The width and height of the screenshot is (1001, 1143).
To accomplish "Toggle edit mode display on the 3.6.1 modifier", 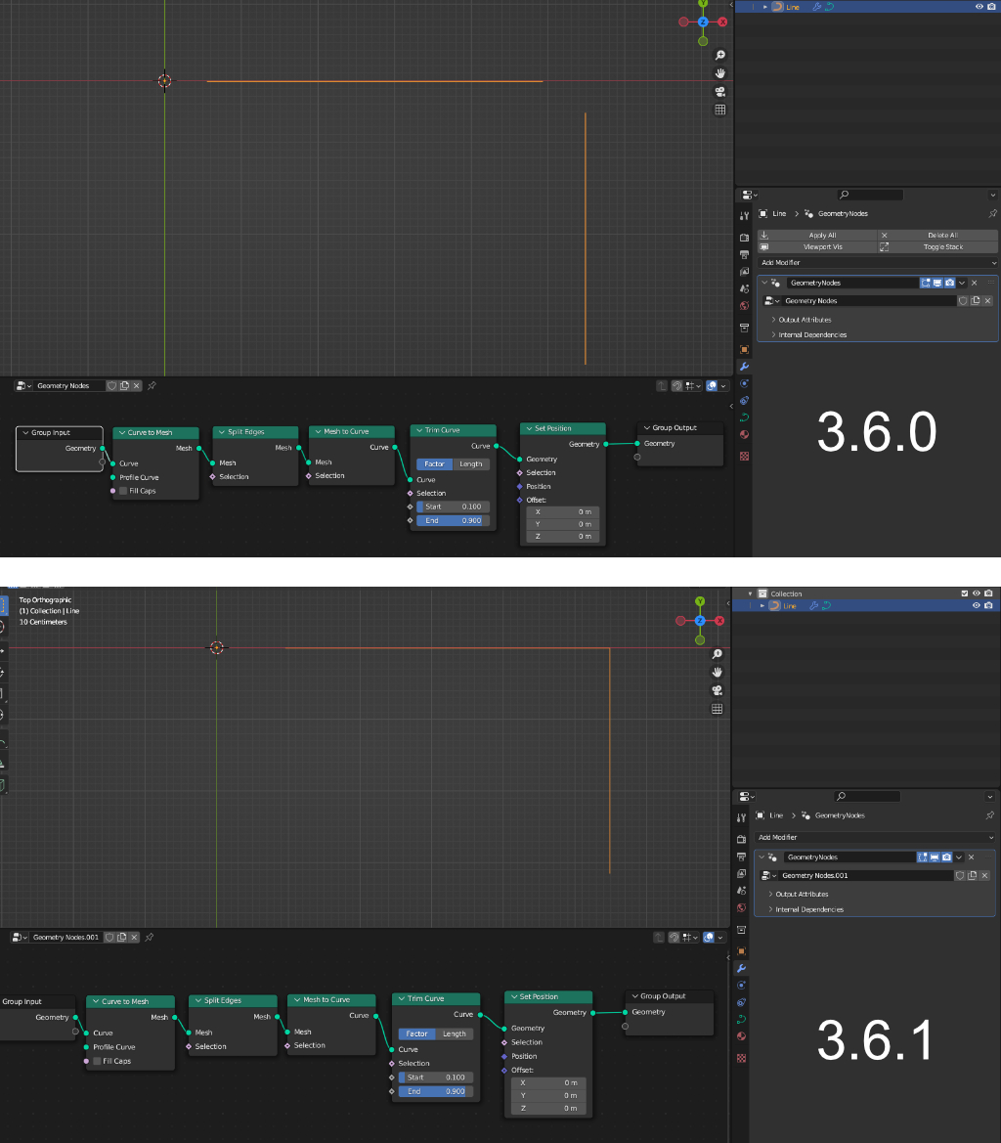I will tap(923, 857).
